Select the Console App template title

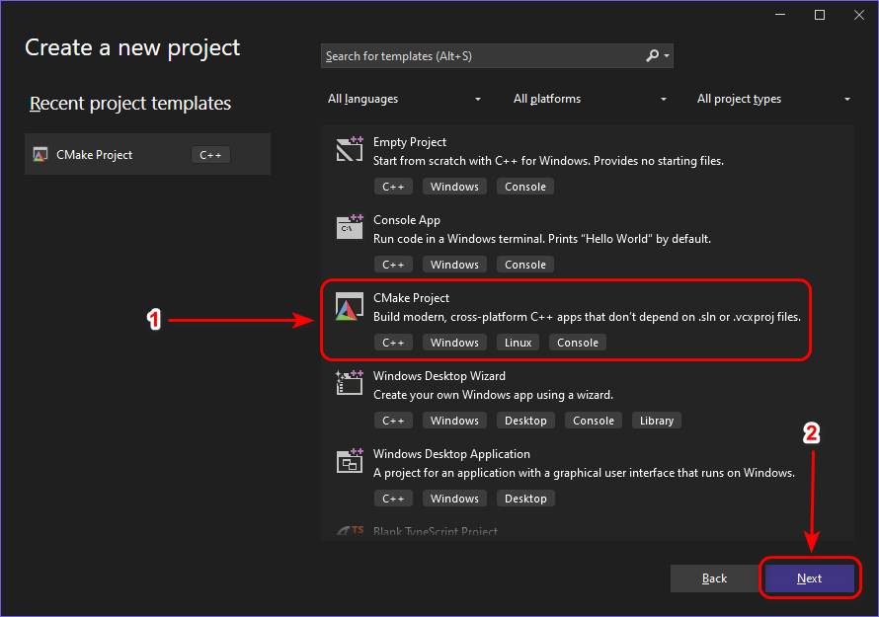pyautogui.click(x=407, y=220)
